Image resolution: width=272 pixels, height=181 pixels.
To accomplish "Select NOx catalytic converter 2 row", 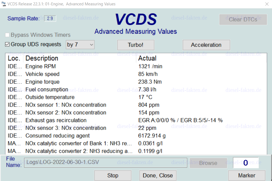I will pyautogui.click(x=136, y=151).
